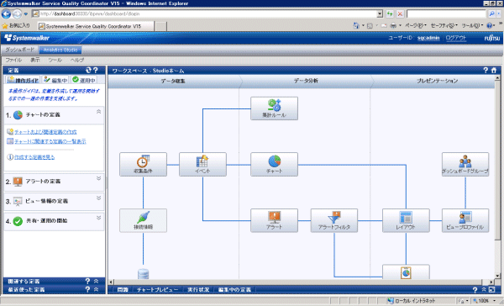Refresh the 定義 panel with reload icon
504x306 pixels.
pos(88,70)
